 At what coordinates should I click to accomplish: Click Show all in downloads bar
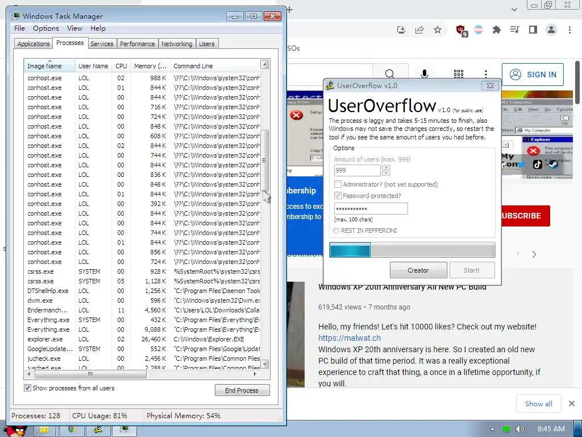539,403
